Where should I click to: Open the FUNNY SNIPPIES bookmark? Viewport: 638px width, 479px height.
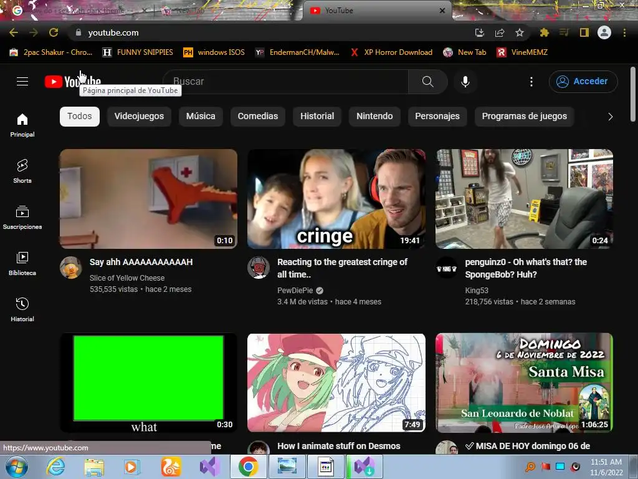coord(138,52)
